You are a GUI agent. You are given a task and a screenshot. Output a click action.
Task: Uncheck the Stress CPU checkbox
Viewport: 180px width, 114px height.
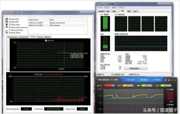[10, 19]
